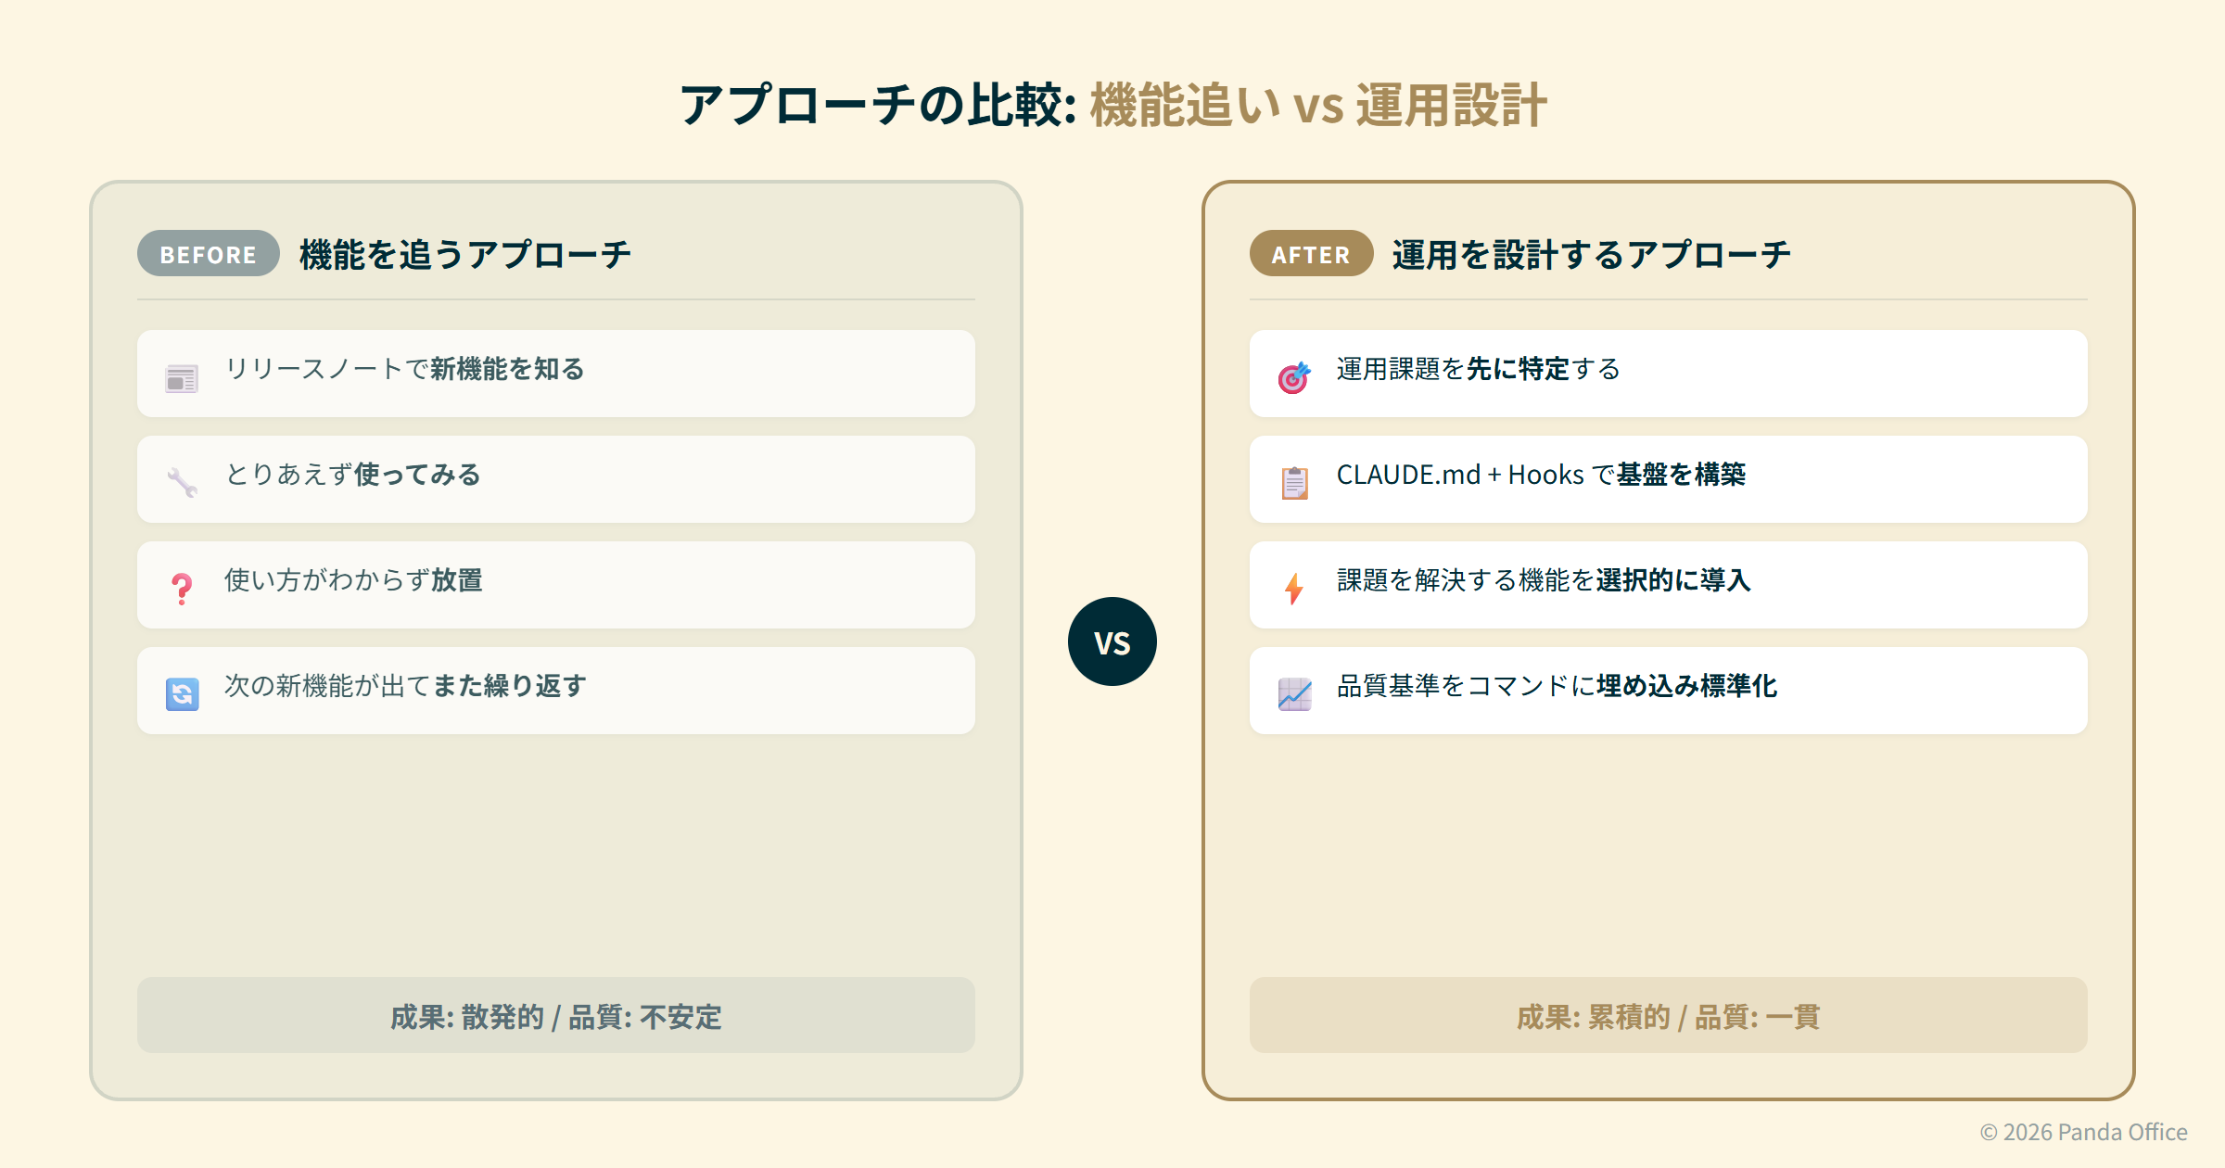2225x1168 pixels.
Task: Click the BEFORE badge
Action: [x=209, y=254]
